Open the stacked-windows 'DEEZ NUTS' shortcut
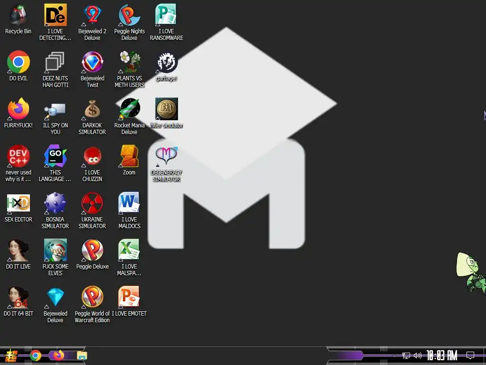The width and height of the screenshot is (486, 365). click(55, 62)
